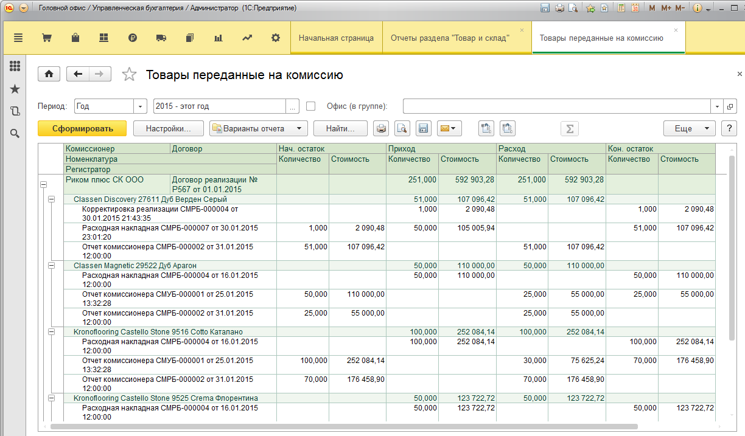This screenshot has width=745, height=436.
Task: Open the trend line analytics section
Action: click(x=247, y=38)
